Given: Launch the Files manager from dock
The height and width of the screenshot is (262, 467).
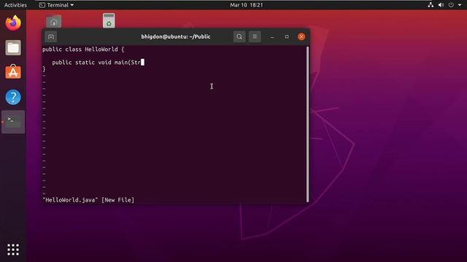Looking at the screenshot, I should [x=13, y=48].
